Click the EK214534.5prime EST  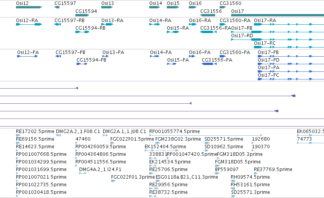tap(153, 166)
